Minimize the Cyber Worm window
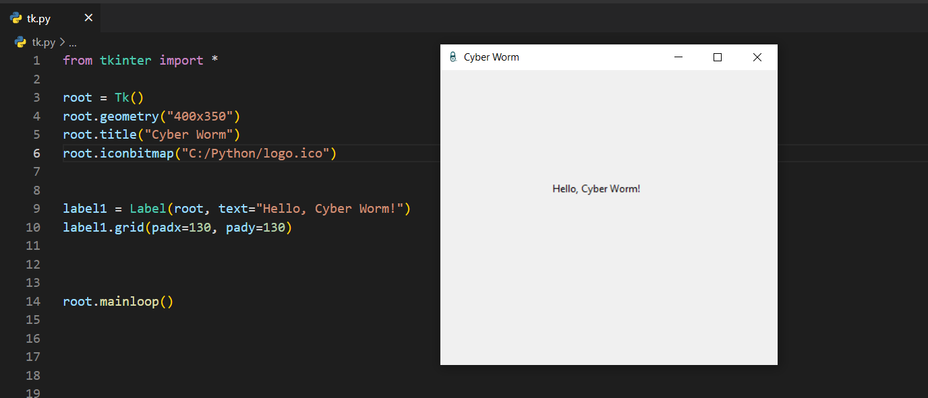The width and height of the screenshot is (928, 398). tap(678, 57)
